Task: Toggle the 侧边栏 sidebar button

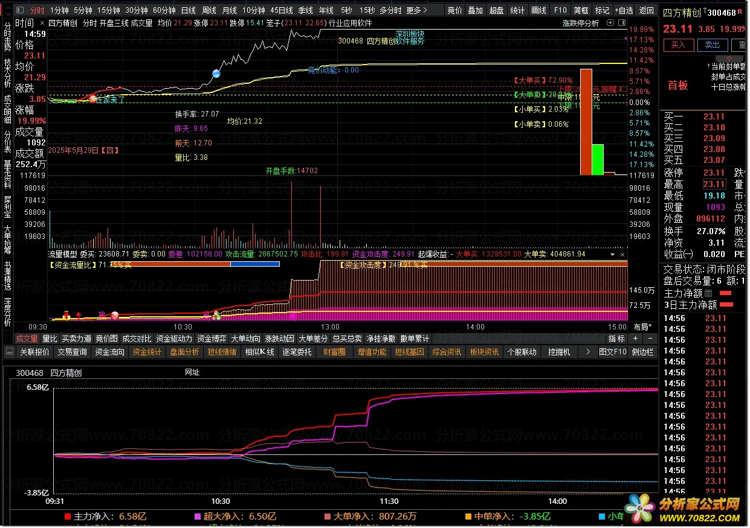Action: [x=643, y=352]
